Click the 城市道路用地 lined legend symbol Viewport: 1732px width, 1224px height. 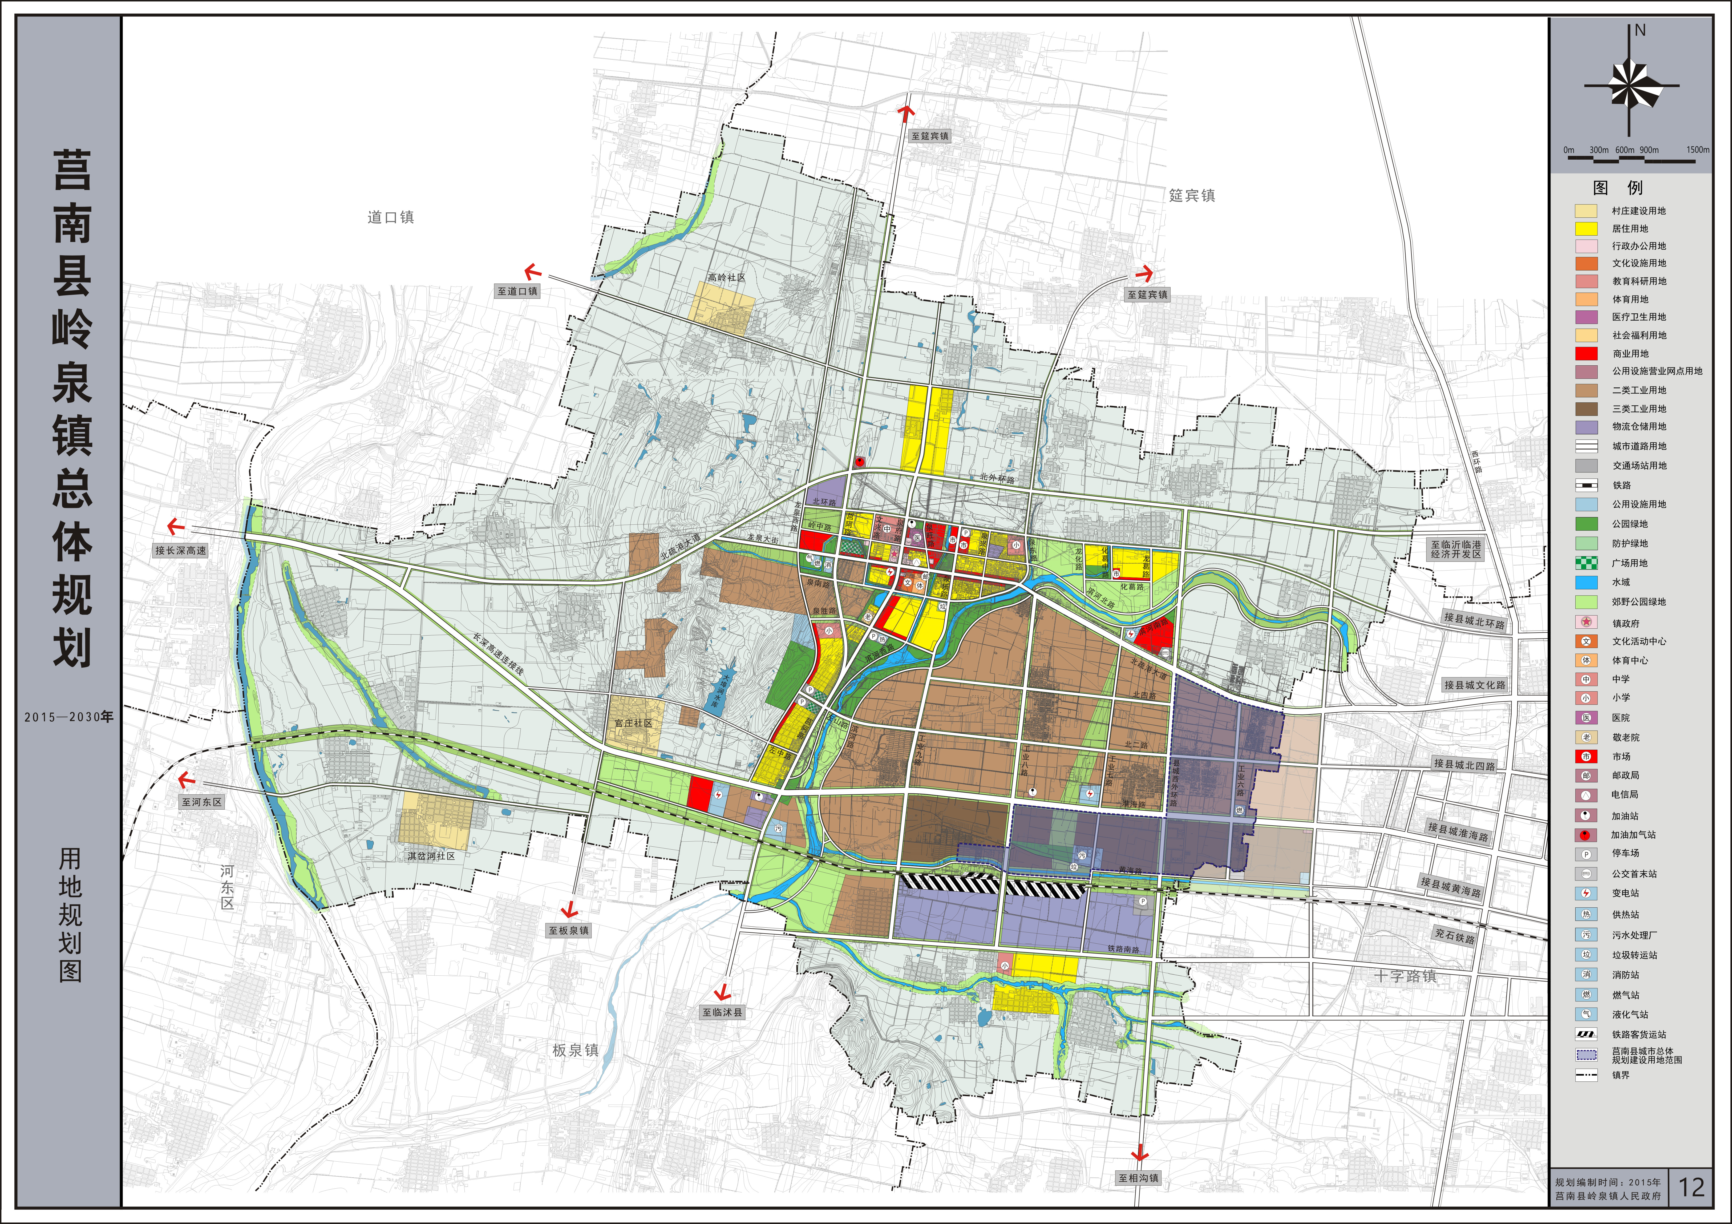[1587, 446]
